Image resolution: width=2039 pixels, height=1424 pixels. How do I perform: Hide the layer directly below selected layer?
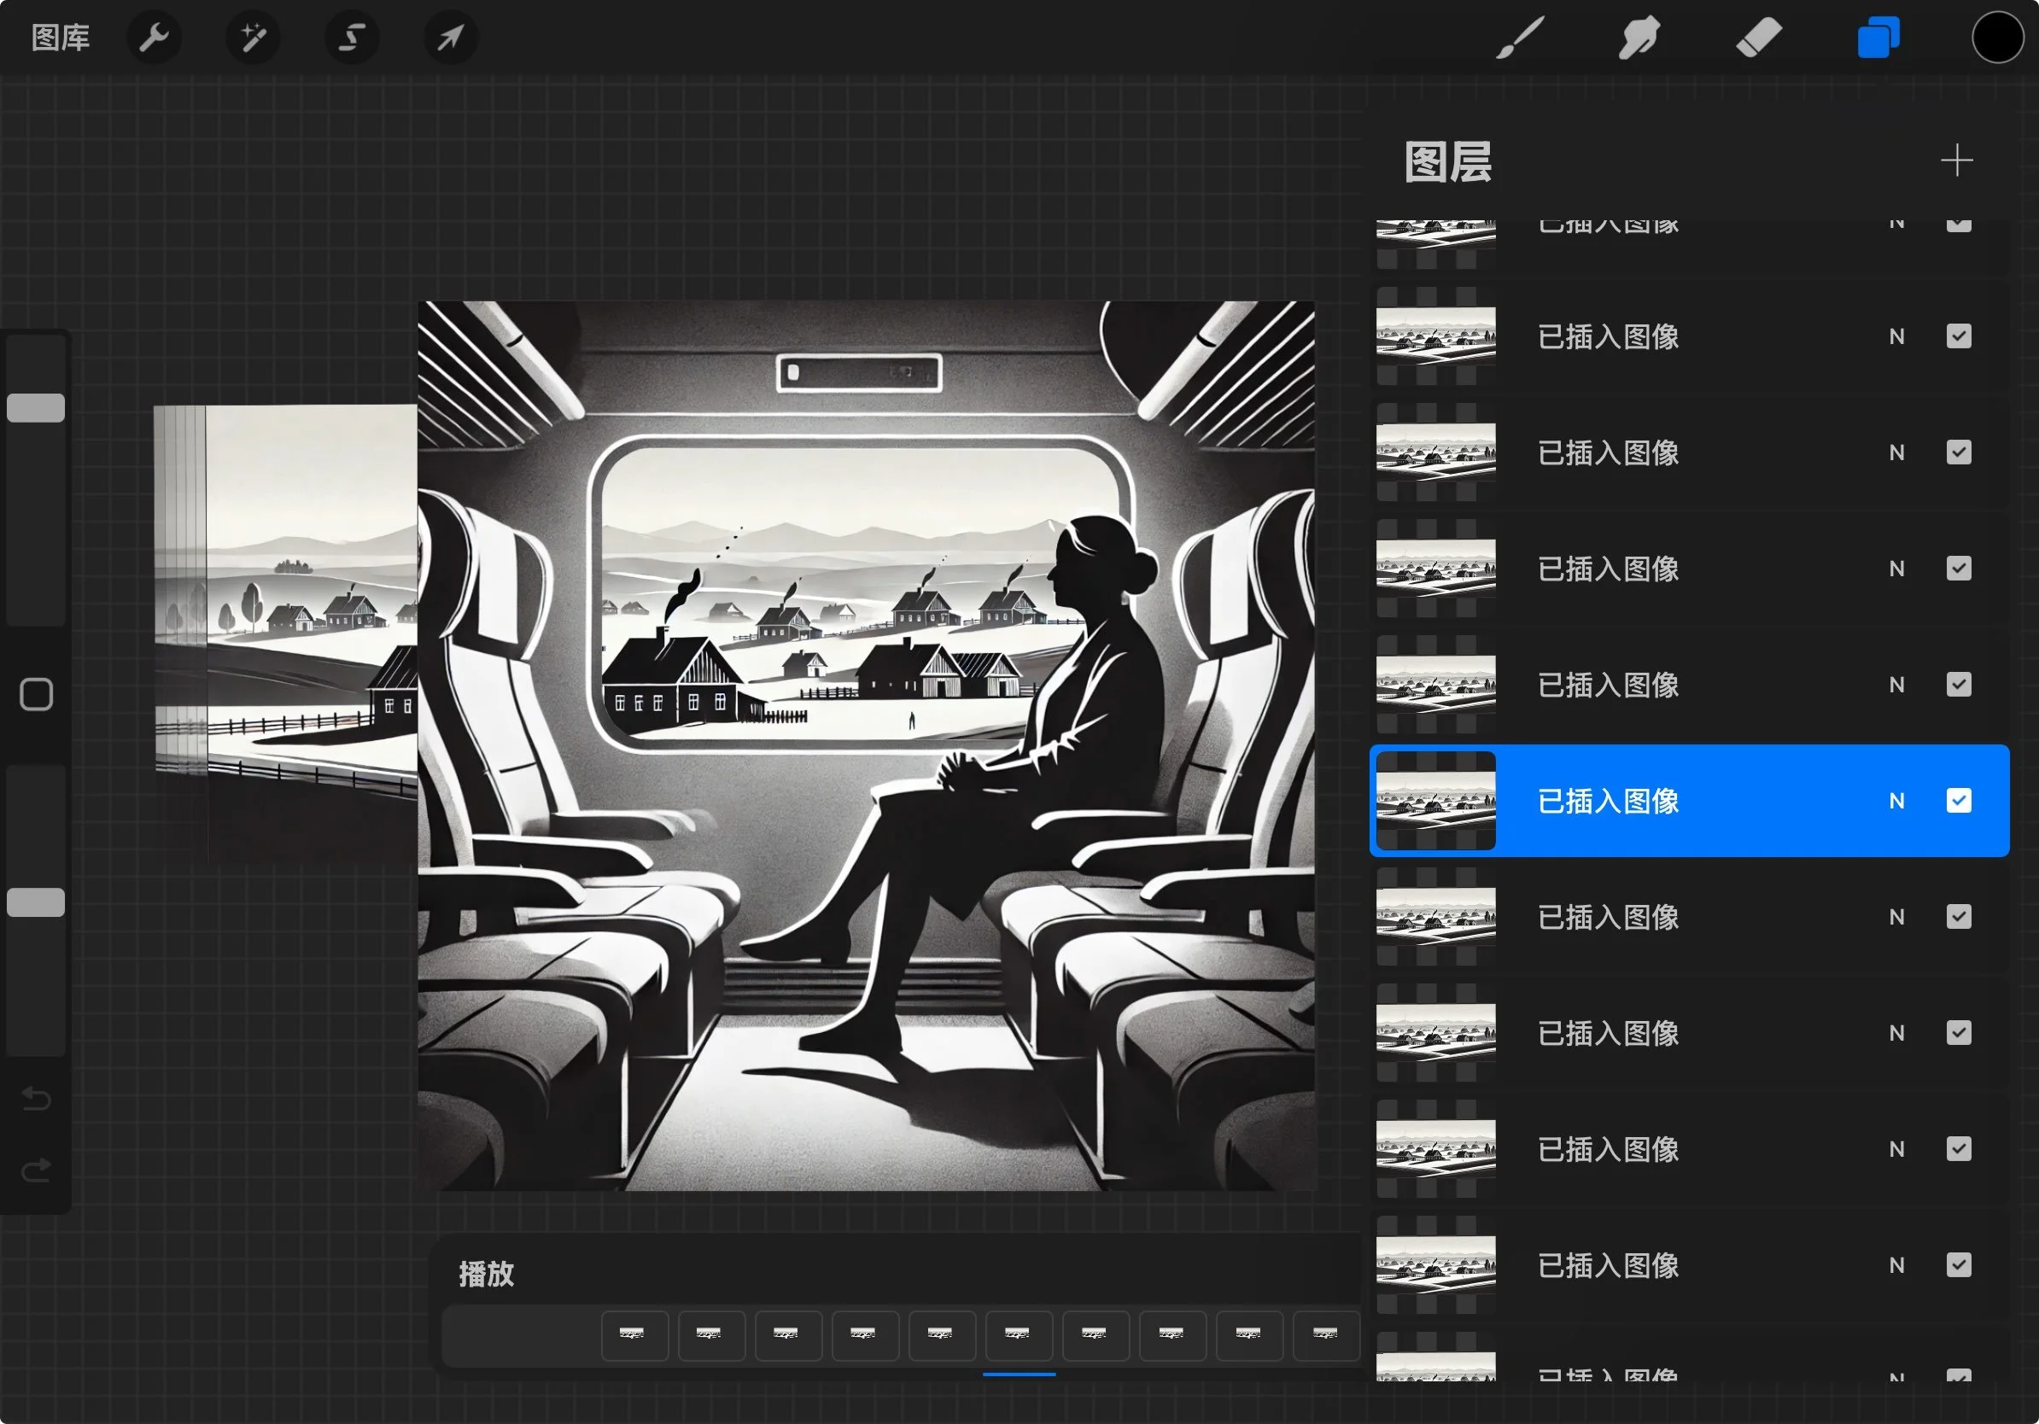click(1958, 917)
